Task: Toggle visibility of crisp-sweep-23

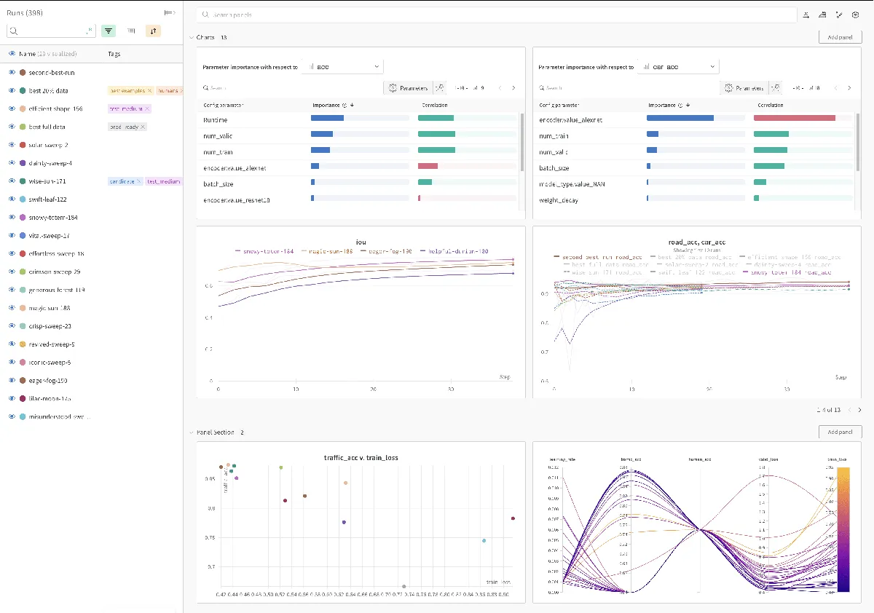Action: [12, 326]
